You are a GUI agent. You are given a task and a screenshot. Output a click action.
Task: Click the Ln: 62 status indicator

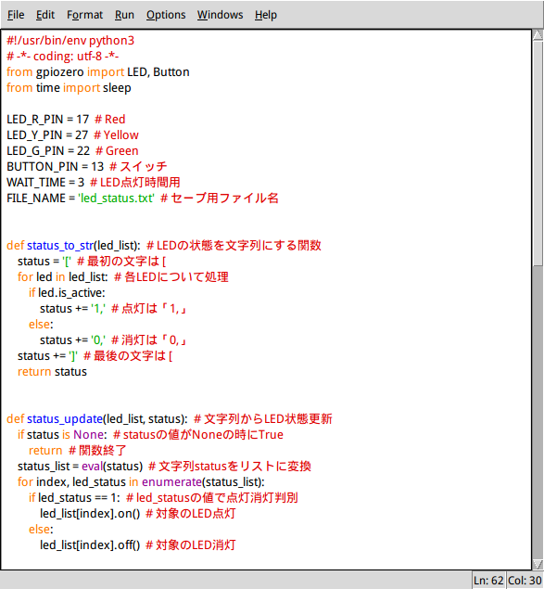click(x=488, y=581)
